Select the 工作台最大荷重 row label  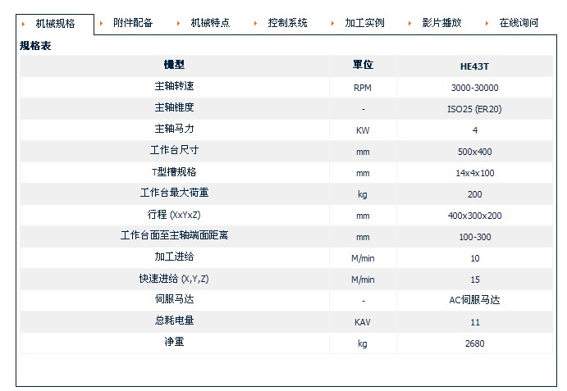(x=174, y=193)
